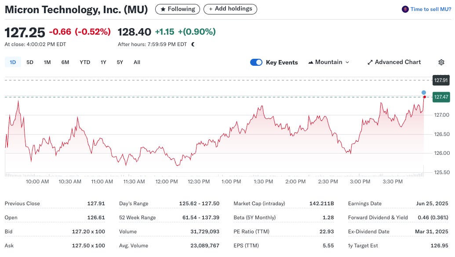The image size is (455, 257).
Task: Click the red current price dot on chart
Action: (424, 97)
